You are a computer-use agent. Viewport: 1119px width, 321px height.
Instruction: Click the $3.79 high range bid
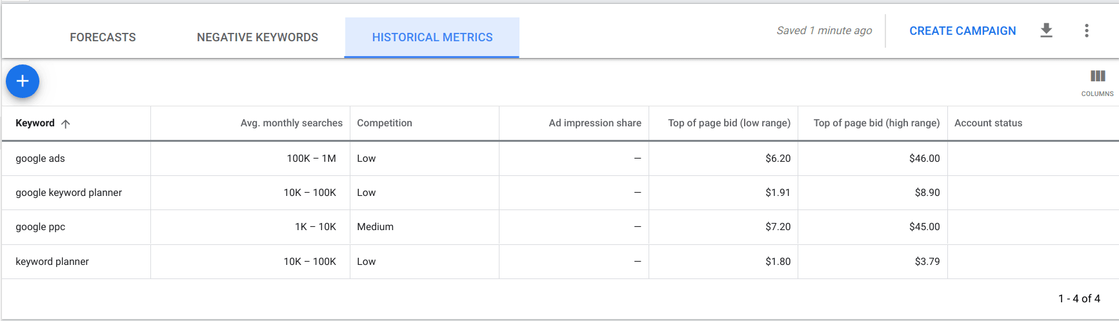coord(927,262)
